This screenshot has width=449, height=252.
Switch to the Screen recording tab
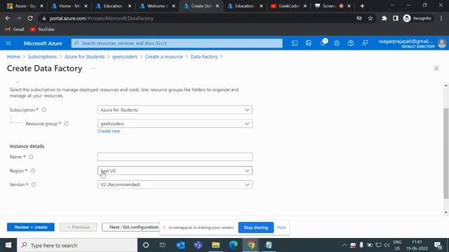[x=333, y=6]
